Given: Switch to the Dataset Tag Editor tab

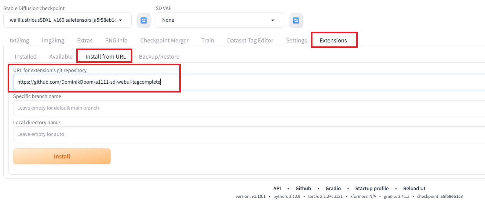Looking at the screenshot, I should (250, 41).
